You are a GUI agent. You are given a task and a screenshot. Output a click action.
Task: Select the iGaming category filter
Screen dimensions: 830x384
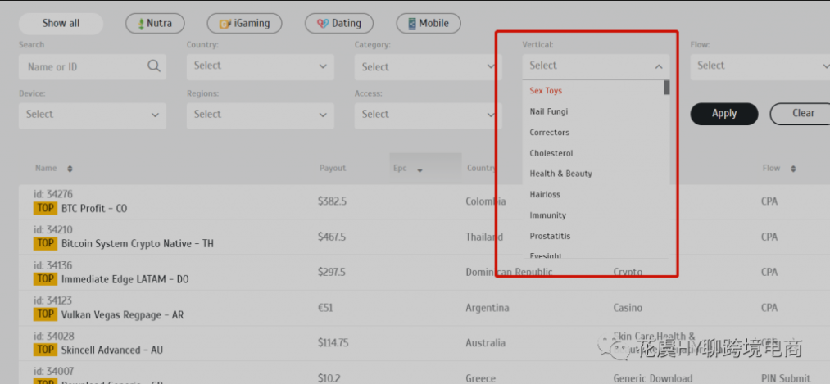[x=244, y=24]
